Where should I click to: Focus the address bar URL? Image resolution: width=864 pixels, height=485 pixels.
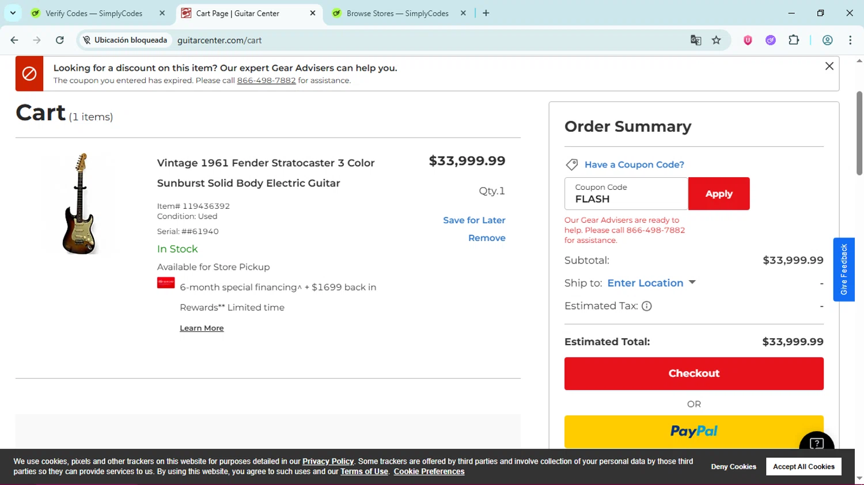click(219, 40)
